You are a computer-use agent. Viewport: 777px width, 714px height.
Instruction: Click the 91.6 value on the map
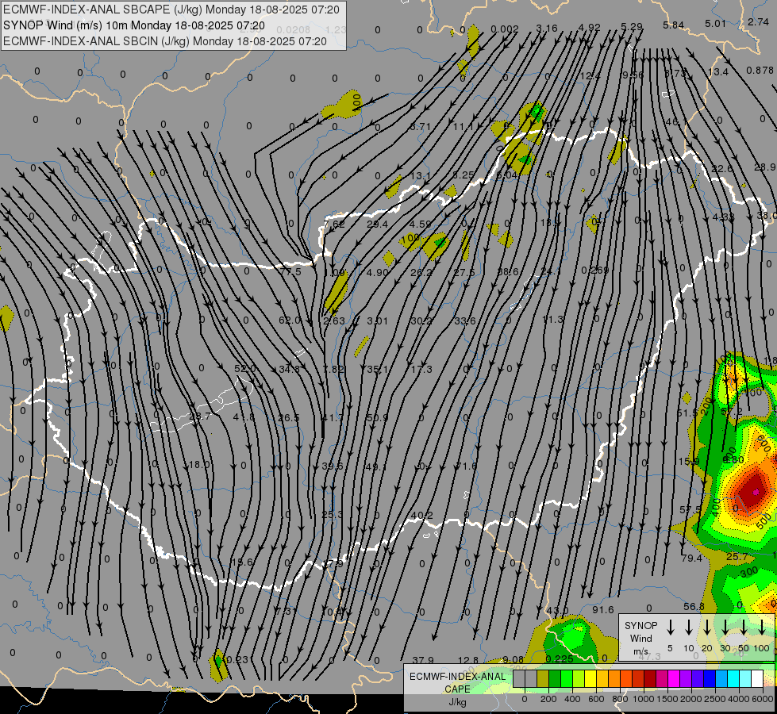(603, 609)
